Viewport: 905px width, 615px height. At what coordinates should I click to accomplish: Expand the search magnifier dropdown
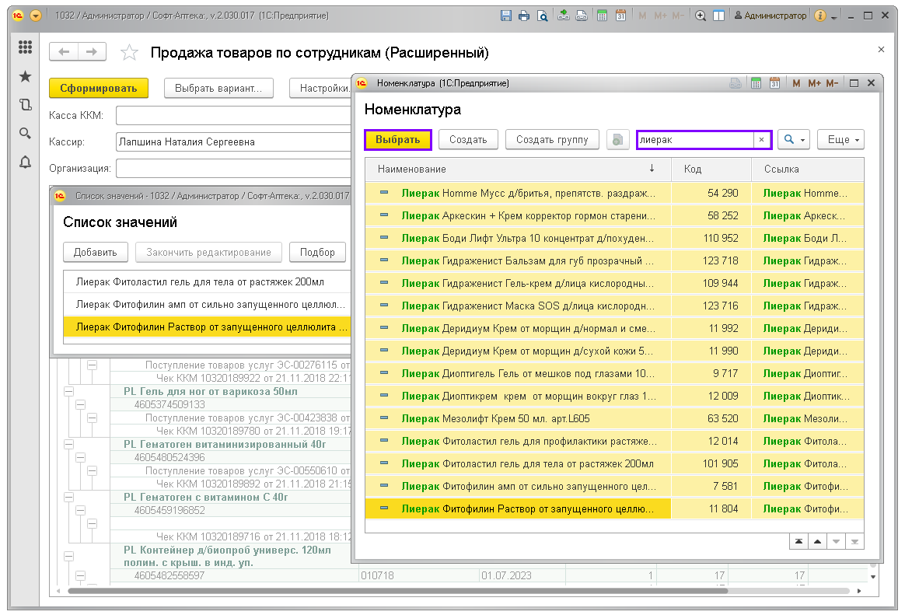click(794, 140)
